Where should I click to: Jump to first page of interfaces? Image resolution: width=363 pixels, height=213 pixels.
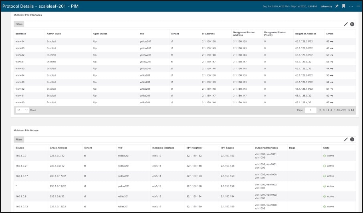[328, 110]
